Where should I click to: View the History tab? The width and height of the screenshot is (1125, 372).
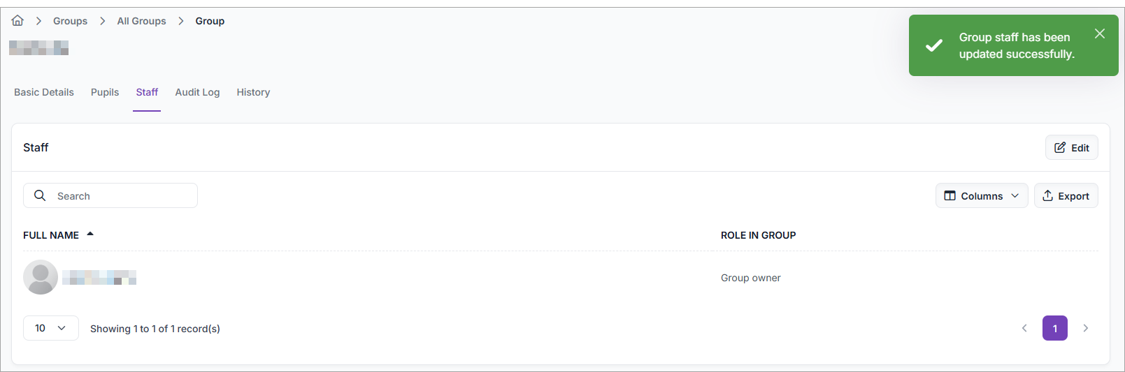253,92
